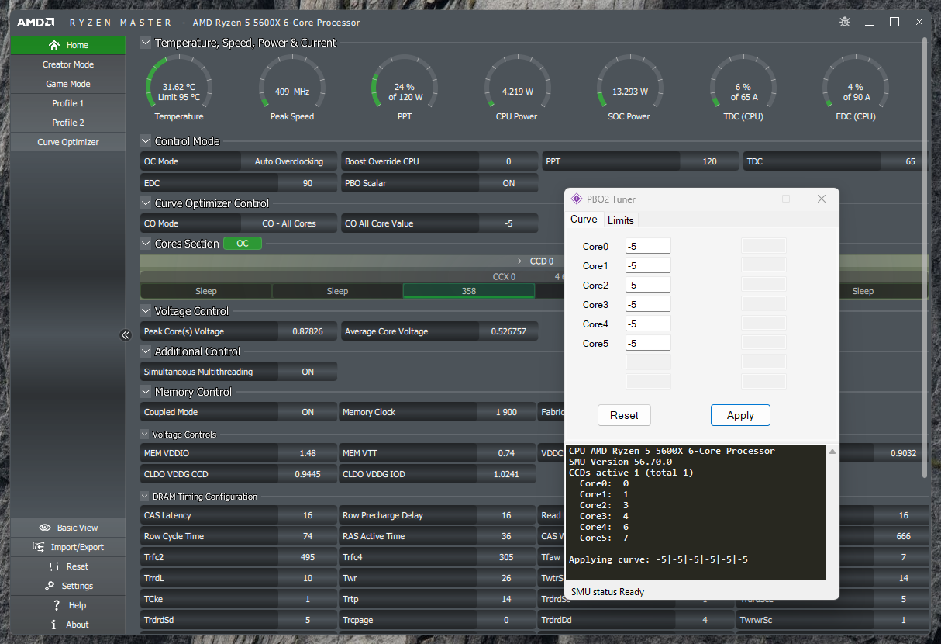Click CO All Core Value -5
The image size is (941, 644).
[x=508, y=223]
